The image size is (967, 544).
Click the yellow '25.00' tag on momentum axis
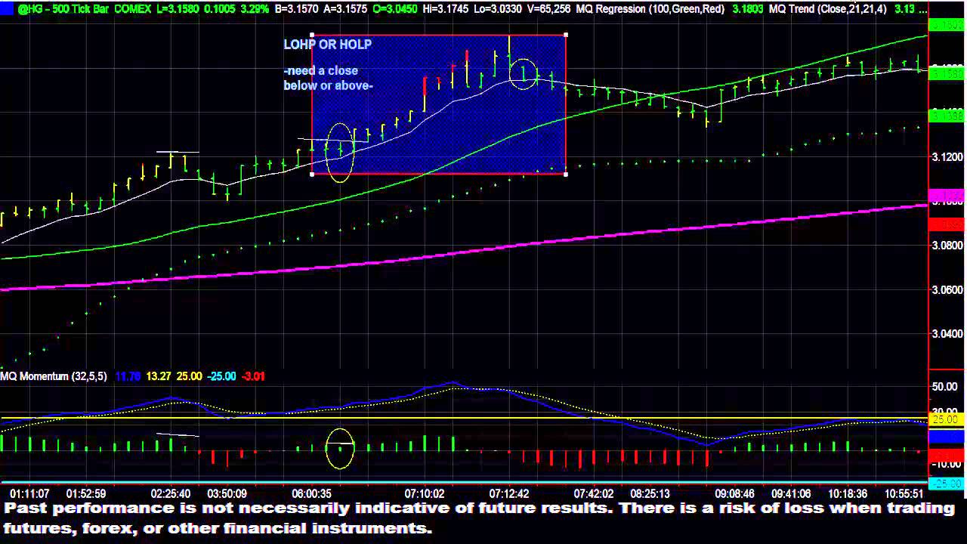pyautogui.click(x=947, y=419)
